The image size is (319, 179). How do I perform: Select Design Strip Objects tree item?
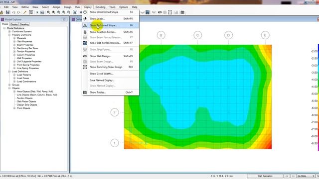click(27, 105)
